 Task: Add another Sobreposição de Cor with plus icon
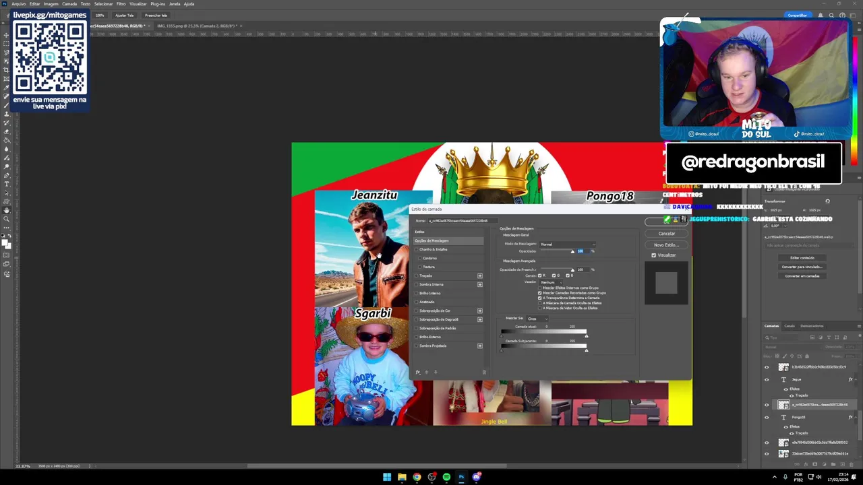point(480,311)
